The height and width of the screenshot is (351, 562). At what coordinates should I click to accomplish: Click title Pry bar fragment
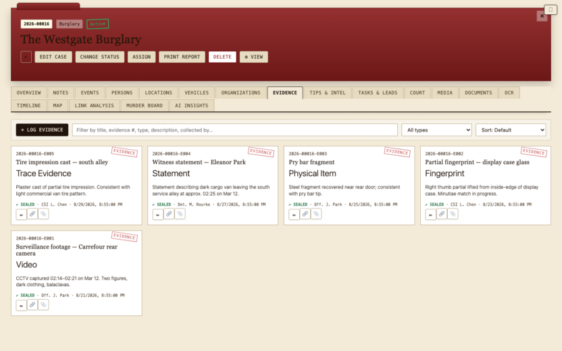point(311,162)
